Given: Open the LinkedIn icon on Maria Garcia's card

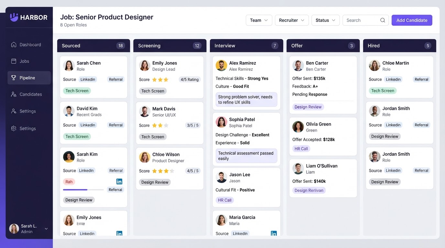Looking at the screenshot, I should tap(274, 233).
